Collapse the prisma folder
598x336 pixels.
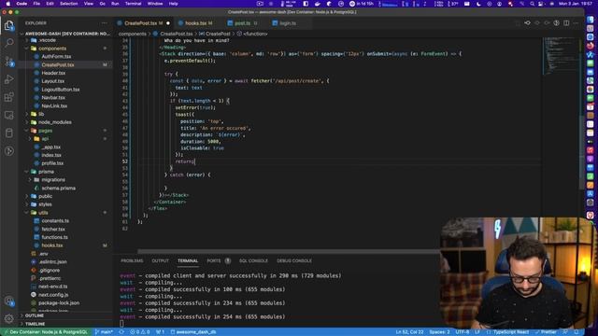[x=46, y=172]
